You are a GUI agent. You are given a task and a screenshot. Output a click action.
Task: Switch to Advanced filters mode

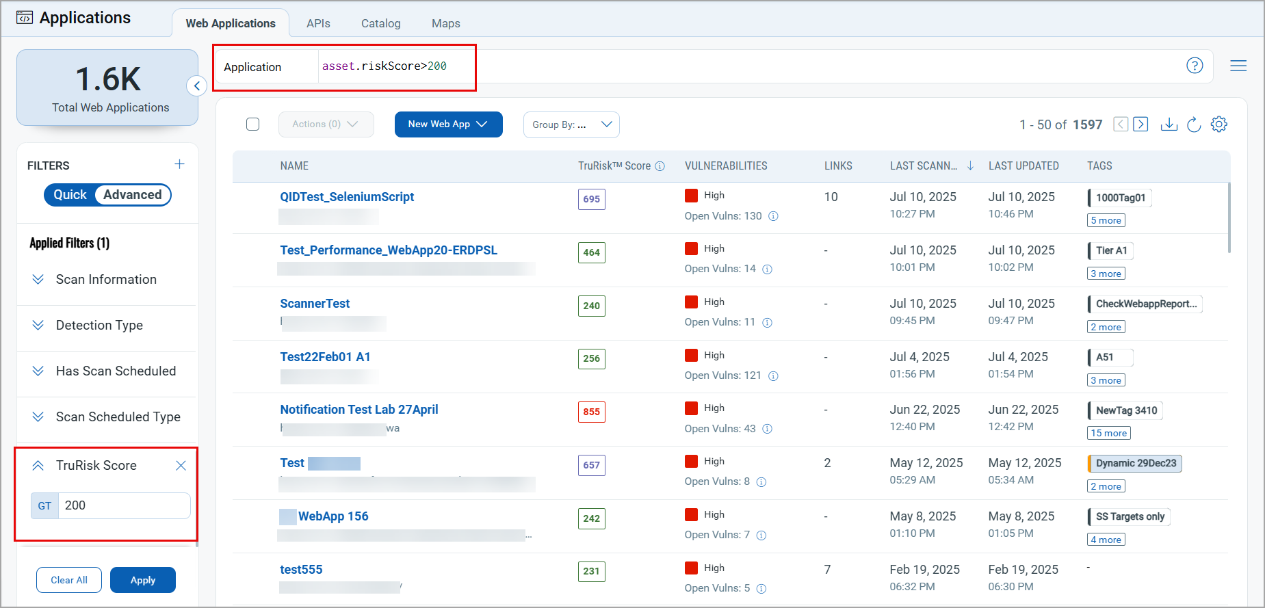click(133, 195)
